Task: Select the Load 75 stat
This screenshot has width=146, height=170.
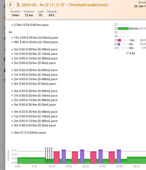Action: pyautogui.click(x=40, y=13)
